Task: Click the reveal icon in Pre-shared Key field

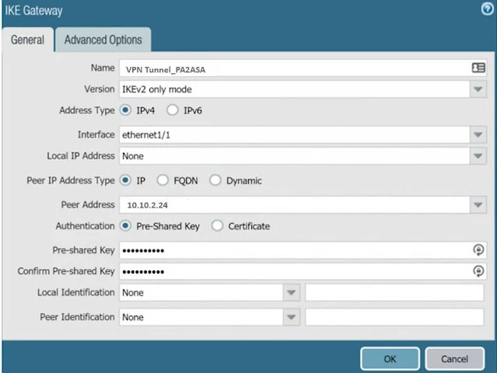Action: tap(478, 249)
